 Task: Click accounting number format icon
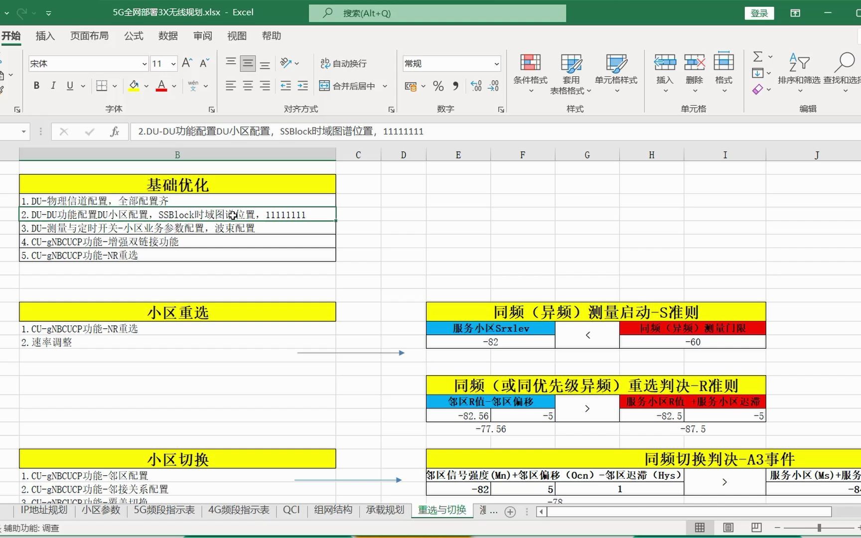(411, 86)
